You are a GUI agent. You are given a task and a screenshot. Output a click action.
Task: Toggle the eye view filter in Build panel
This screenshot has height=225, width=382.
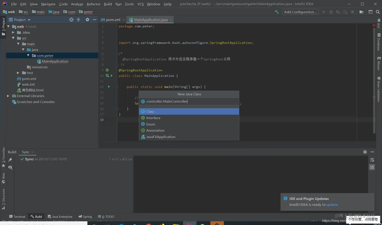pos(10,167)
